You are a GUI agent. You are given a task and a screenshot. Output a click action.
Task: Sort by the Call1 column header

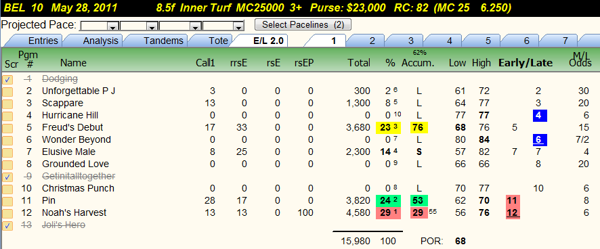point(206,63)
